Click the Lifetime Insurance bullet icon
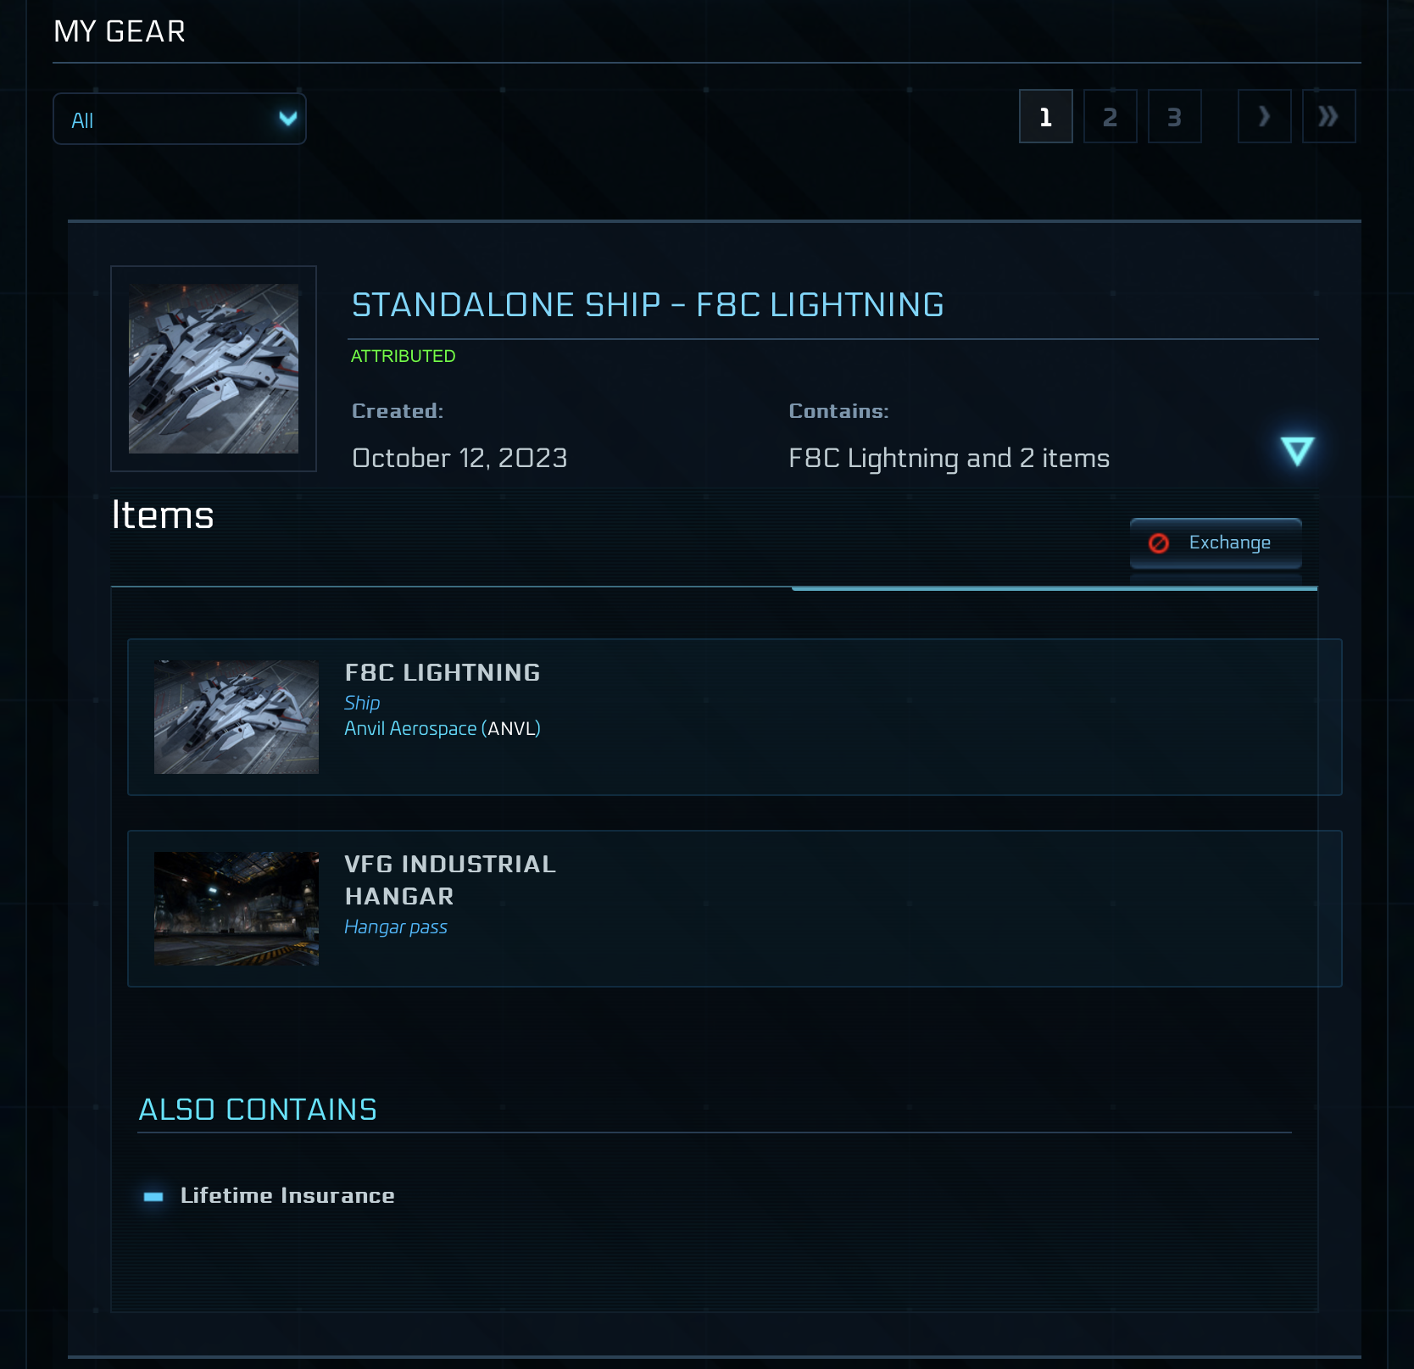The width and height of the screenshot is (1414, 1369). (153, 1196)
